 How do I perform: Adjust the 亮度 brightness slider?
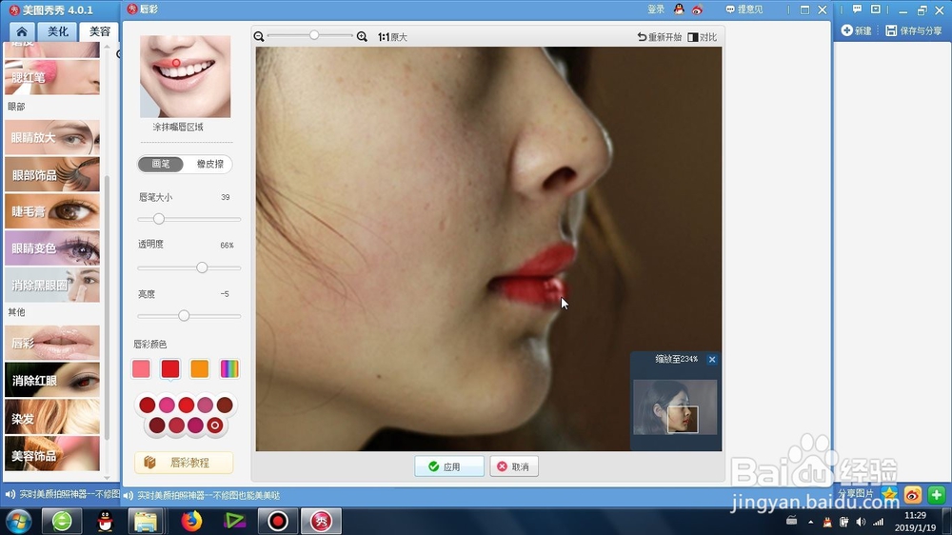[x=184, y=316]
